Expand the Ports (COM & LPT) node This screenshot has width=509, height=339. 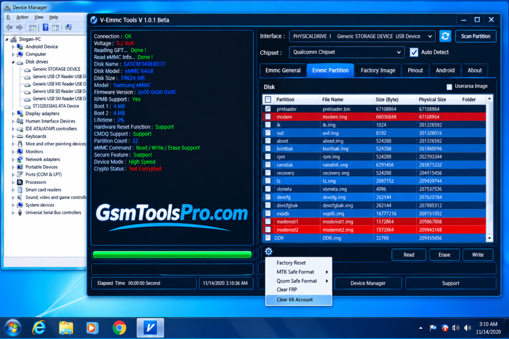[x=13, y=175]
